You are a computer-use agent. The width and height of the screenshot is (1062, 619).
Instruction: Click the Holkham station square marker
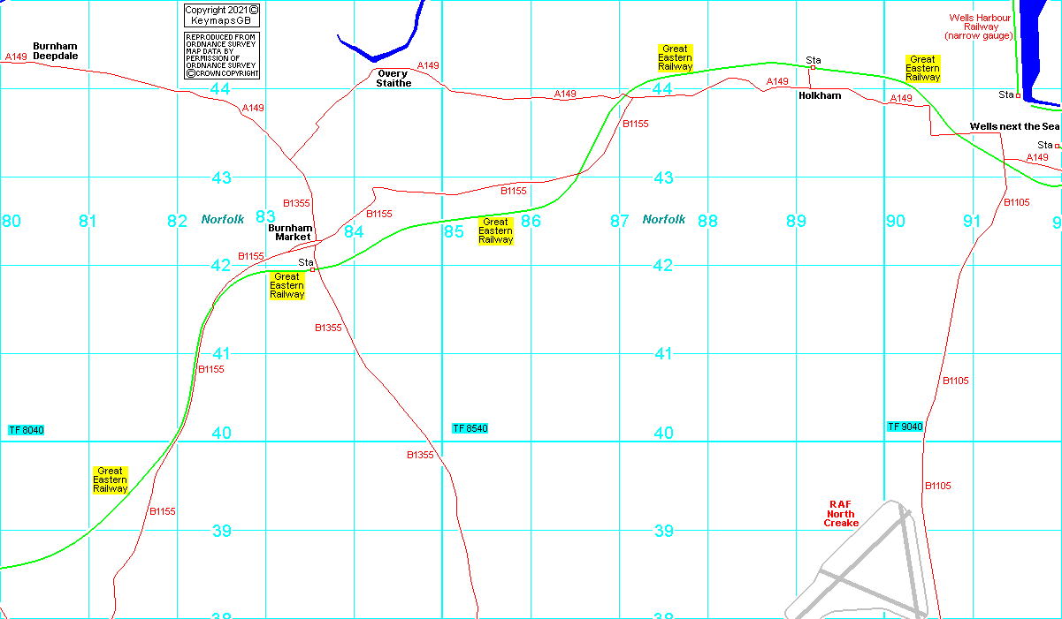click(813, 67)
